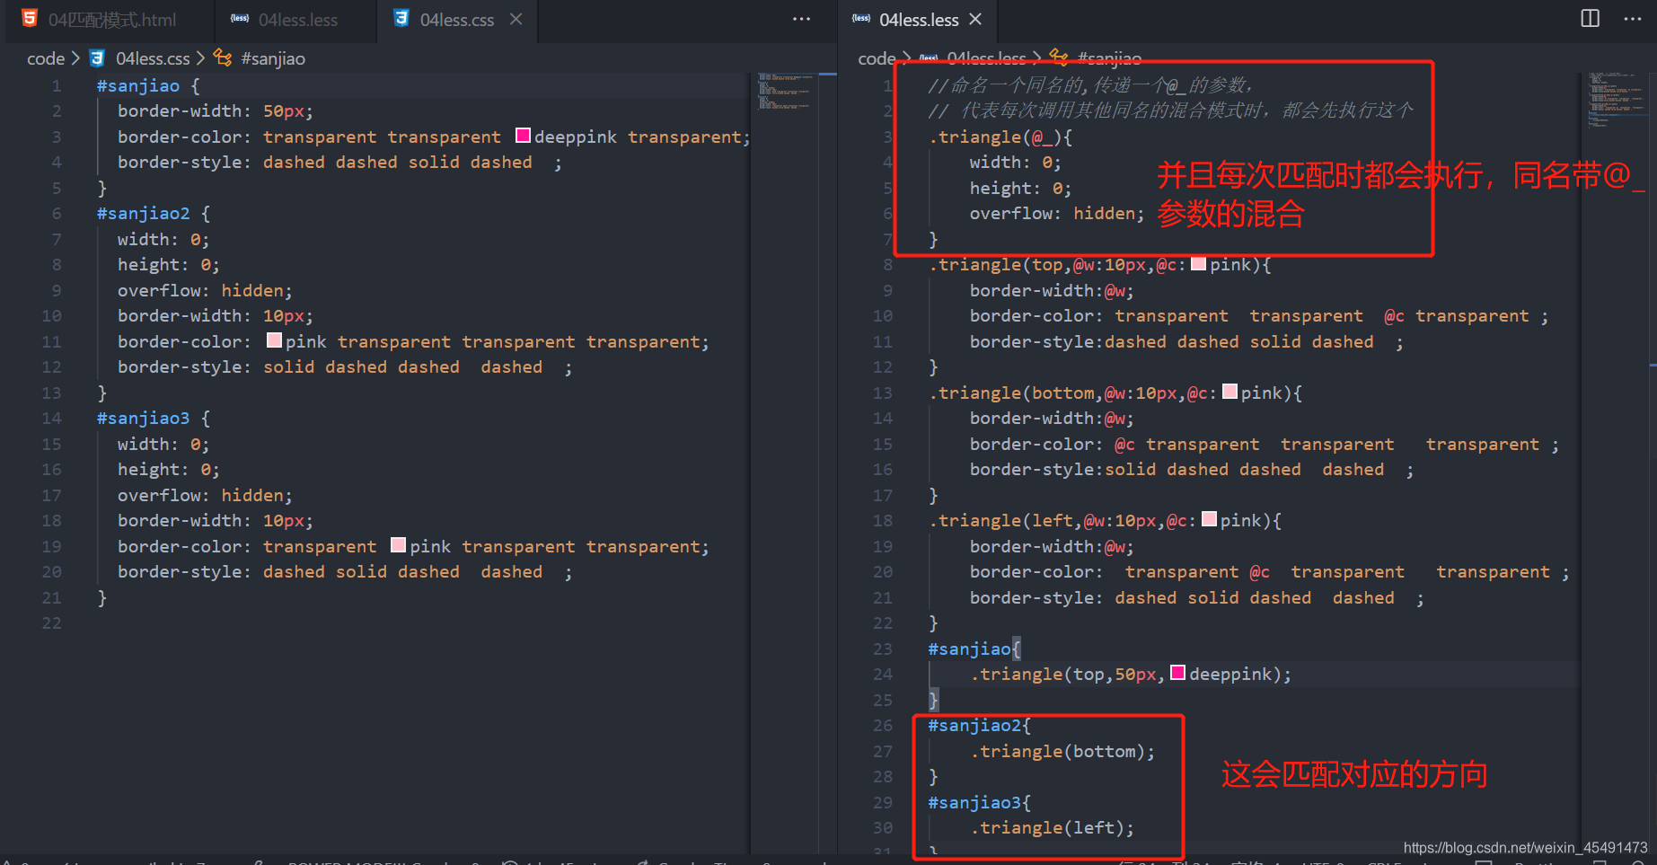This screenshot has height=865, width=1657.
Task: Open pink color swatch in CSS line 11
Action: point(275,340)
